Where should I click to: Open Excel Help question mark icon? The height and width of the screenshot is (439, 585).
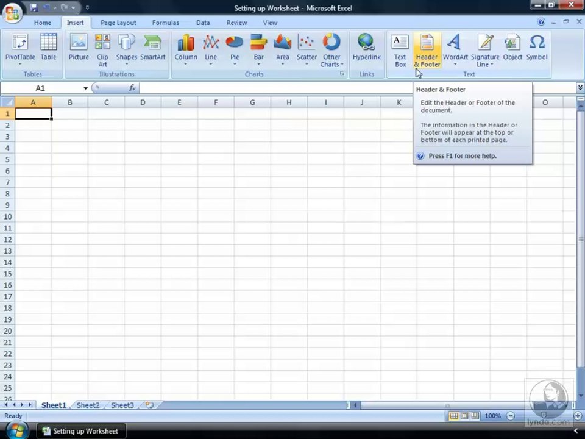click(x=541, y=22)
